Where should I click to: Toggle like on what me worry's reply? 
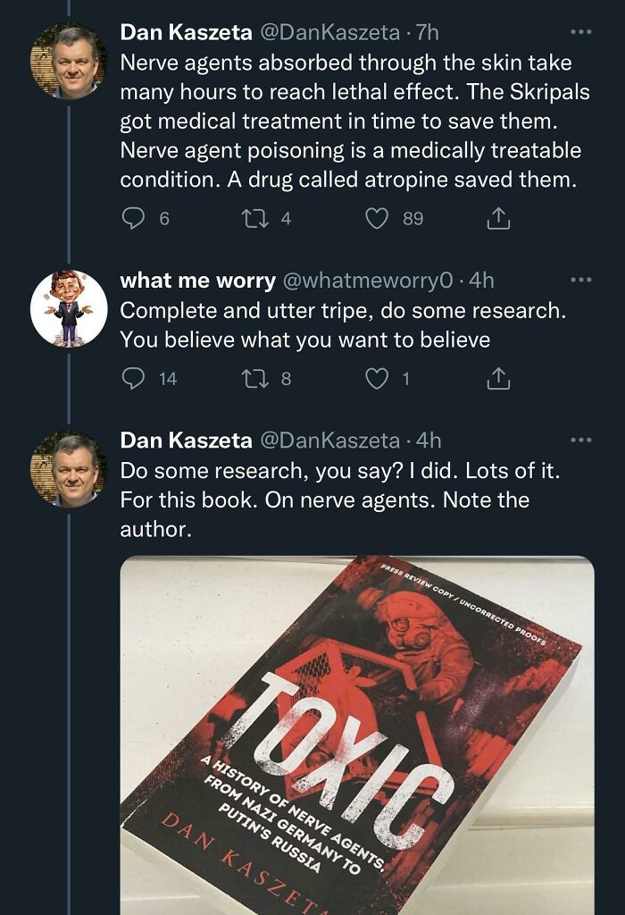click(377, 375)
